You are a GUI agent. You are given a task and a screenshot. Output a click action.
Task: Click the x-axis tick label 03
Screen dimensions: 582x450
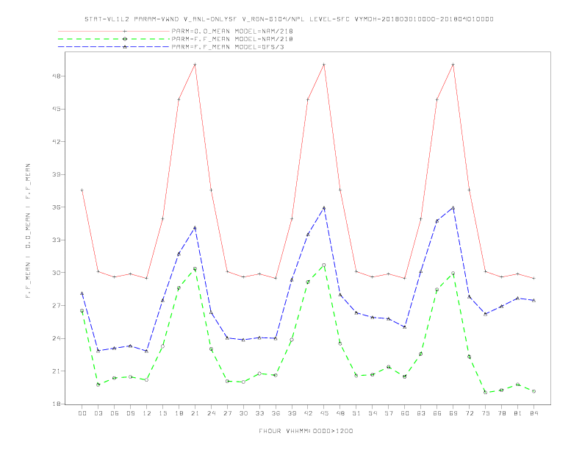98,413
